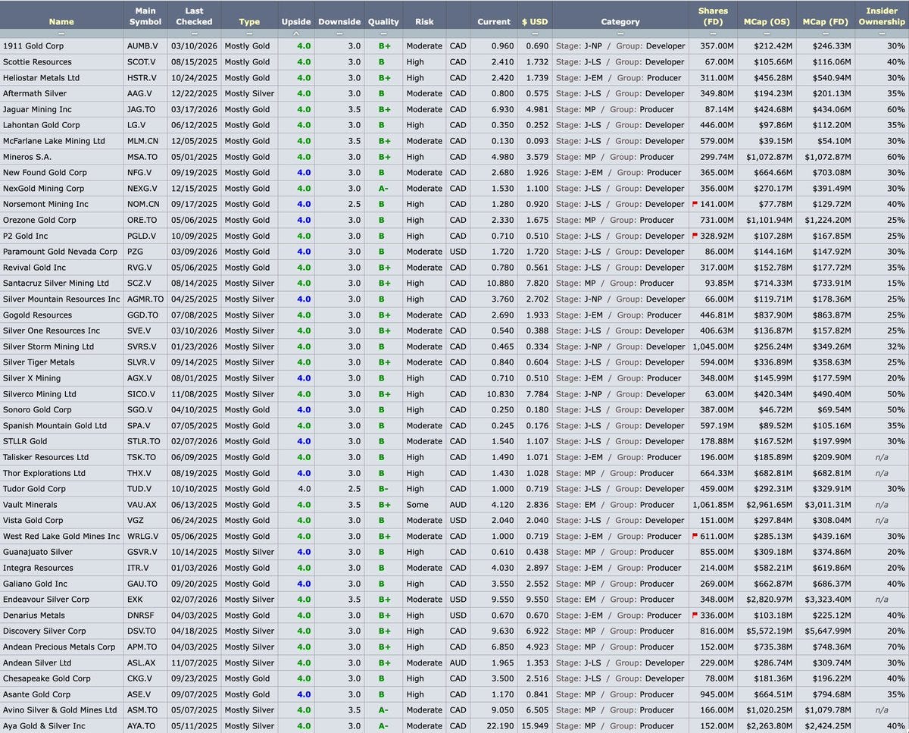Click the Avino Silver & Gold Mines name
Viewport: 909px width, 733px height.
60,710
